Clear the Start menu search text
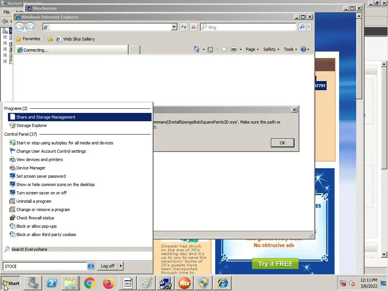This screenshot has width=388, height=291. tap(91, 266)
